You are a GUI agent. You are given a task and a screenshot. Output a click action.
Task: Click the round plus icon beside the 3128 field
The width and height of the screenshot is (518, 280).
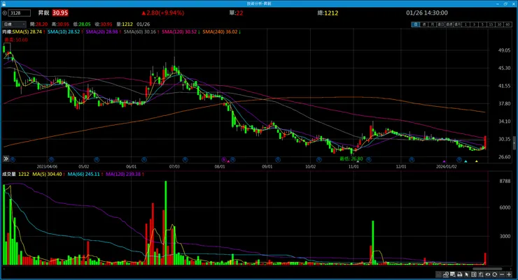click(5, 13)
